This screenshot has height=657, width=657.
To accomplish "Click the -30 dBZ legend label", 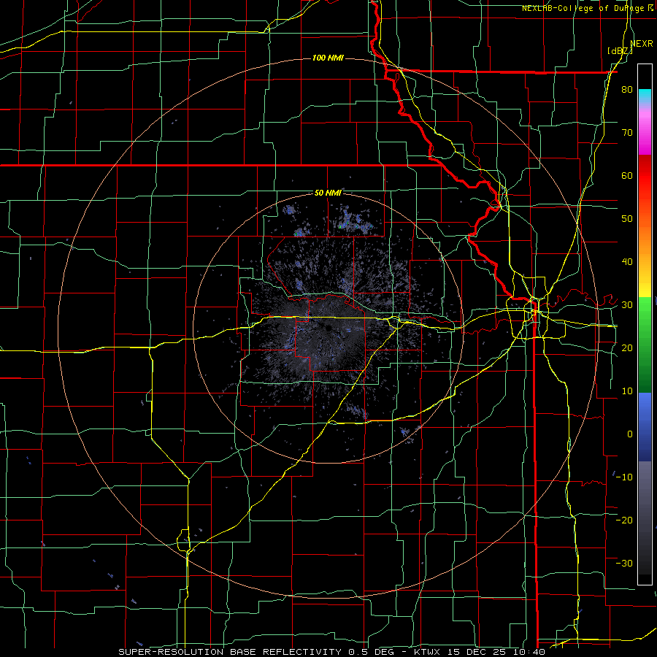I will pyautogui.click(x=624, y=563).
